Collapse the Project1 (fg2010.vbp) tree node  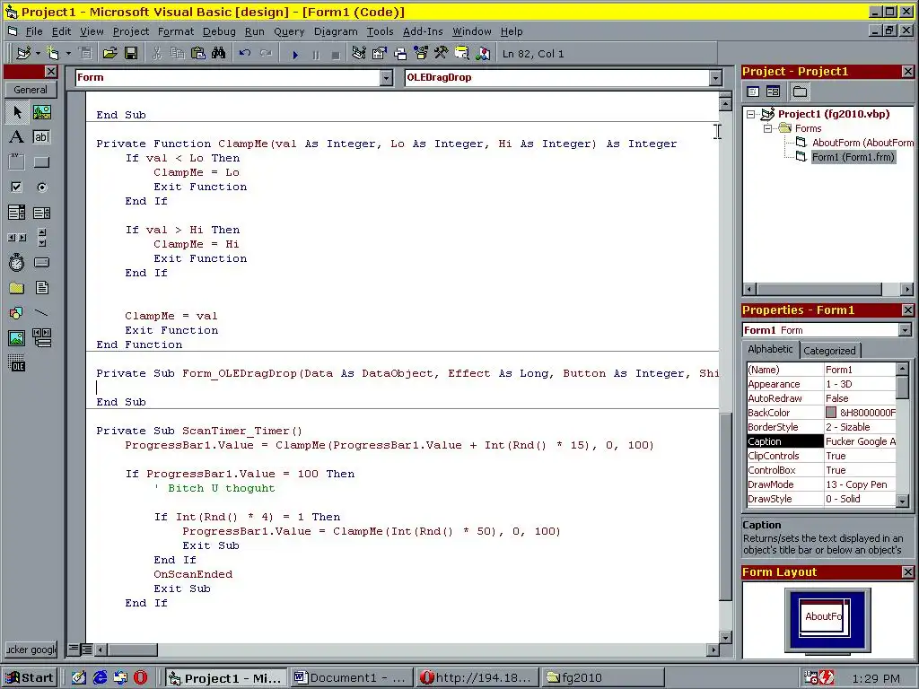[x=751, y=114]
